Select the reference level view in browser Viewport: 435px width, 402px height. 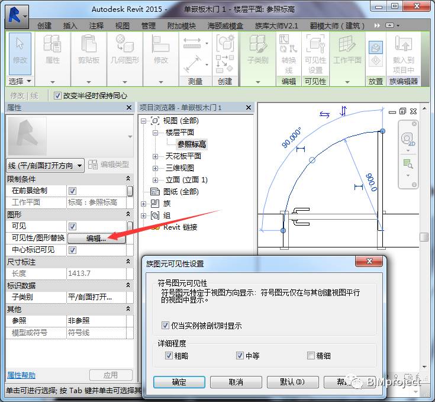click(x=192, y=144)
